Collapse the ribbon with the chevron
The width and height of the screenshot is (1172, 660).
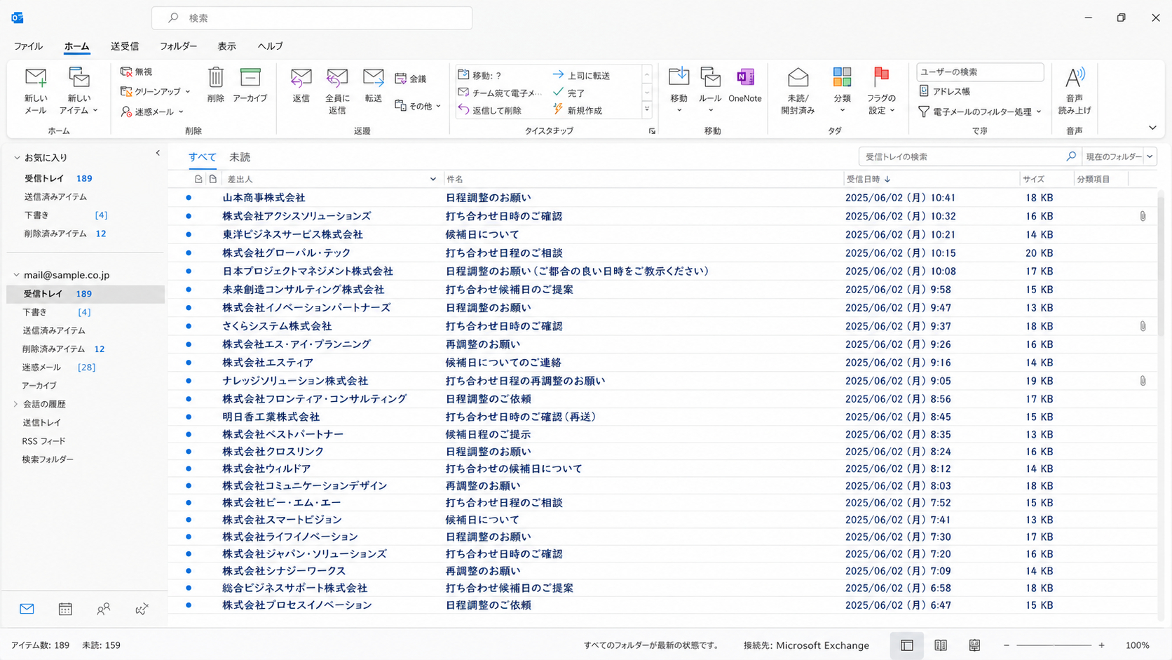coord(1152,128)
